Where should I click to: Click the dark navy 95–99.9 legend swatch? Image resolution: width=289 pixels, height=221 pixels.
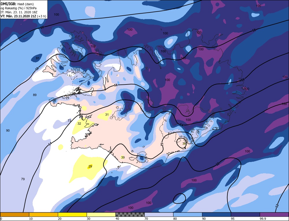tap(245, 214)
